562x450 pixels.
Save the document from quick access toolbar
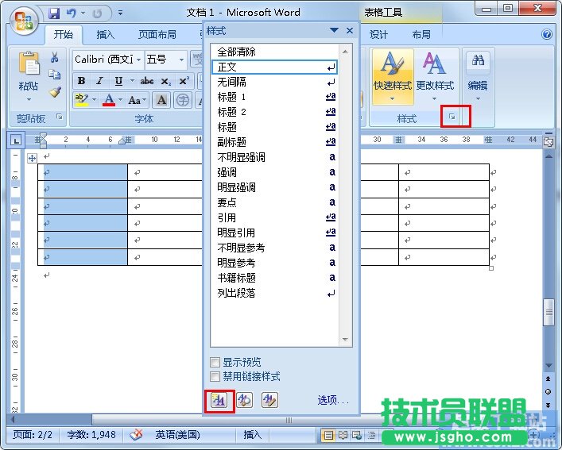point(55,13)
